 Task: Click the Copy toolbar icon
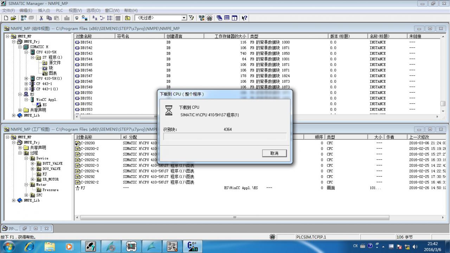point(49,18)
